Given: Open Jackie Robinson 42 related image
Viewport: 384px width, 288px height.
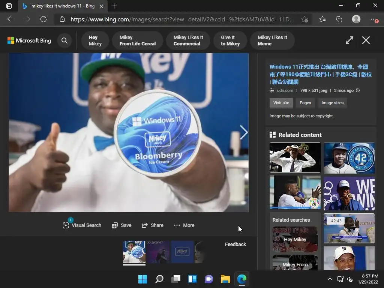Looking at the screenshot, I should pyautogui.click(x=349, y=158).
